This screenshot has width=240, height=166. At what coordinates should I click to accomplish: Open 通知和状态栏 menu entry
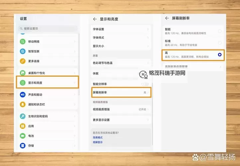pos(48,104)
